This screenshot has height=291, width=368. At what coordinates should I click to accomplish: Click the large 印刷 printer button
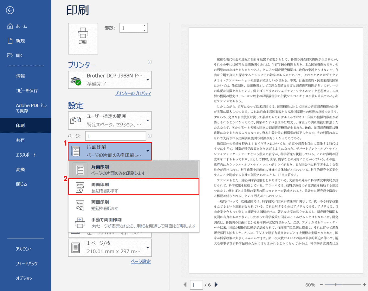coord(83,39)
